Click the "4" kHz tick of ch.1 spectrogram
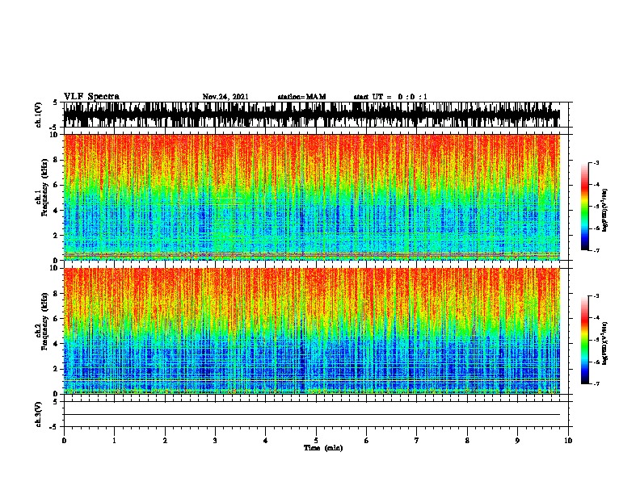Screen dimensions: 640x494 pos(57,211)
